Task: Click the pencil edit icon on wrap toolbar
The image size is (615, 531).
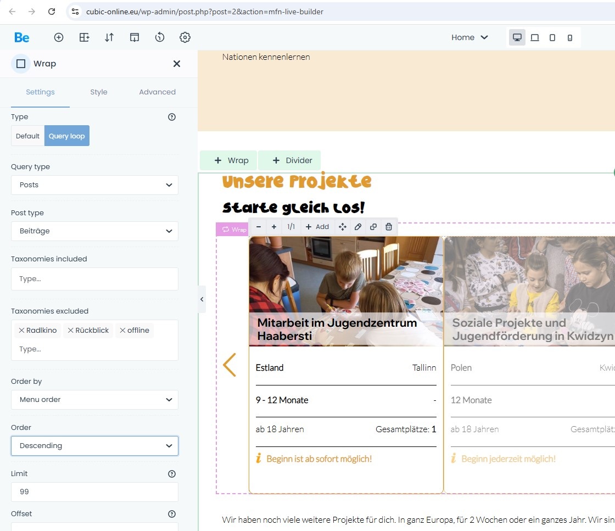Action: pos(358,227)
